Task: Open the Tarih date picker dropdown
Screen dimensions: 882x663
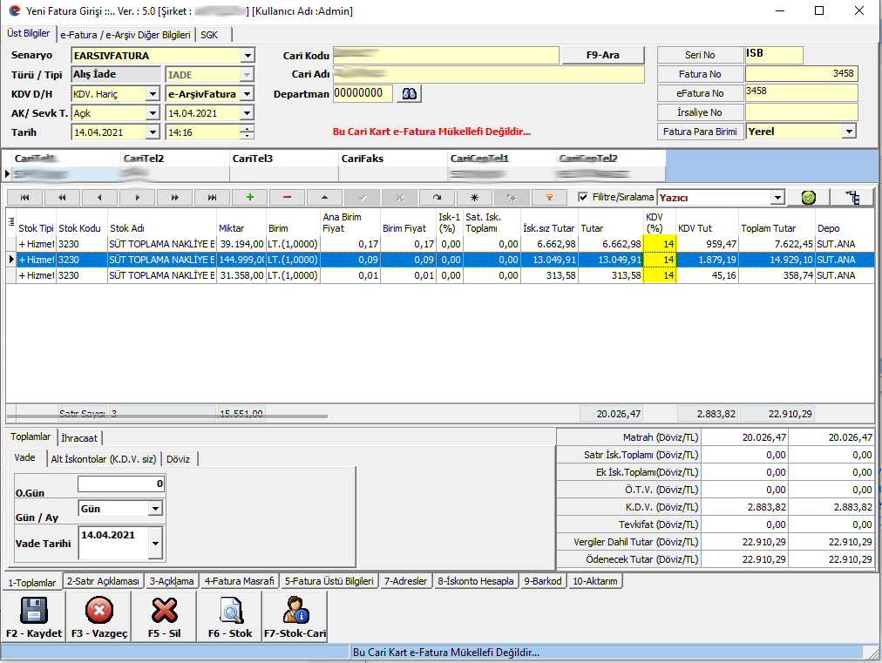Action: click(x=153, y=132)
